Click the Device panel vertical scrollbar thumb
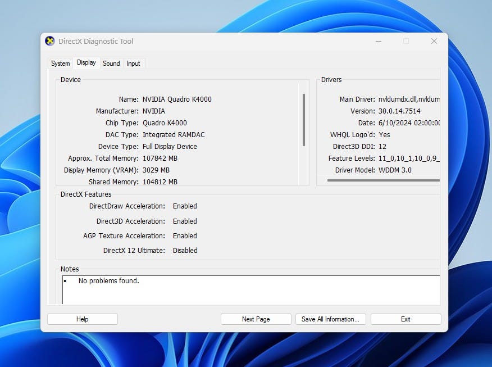Screen dimensions: 492x367 (x=304, y=120)
